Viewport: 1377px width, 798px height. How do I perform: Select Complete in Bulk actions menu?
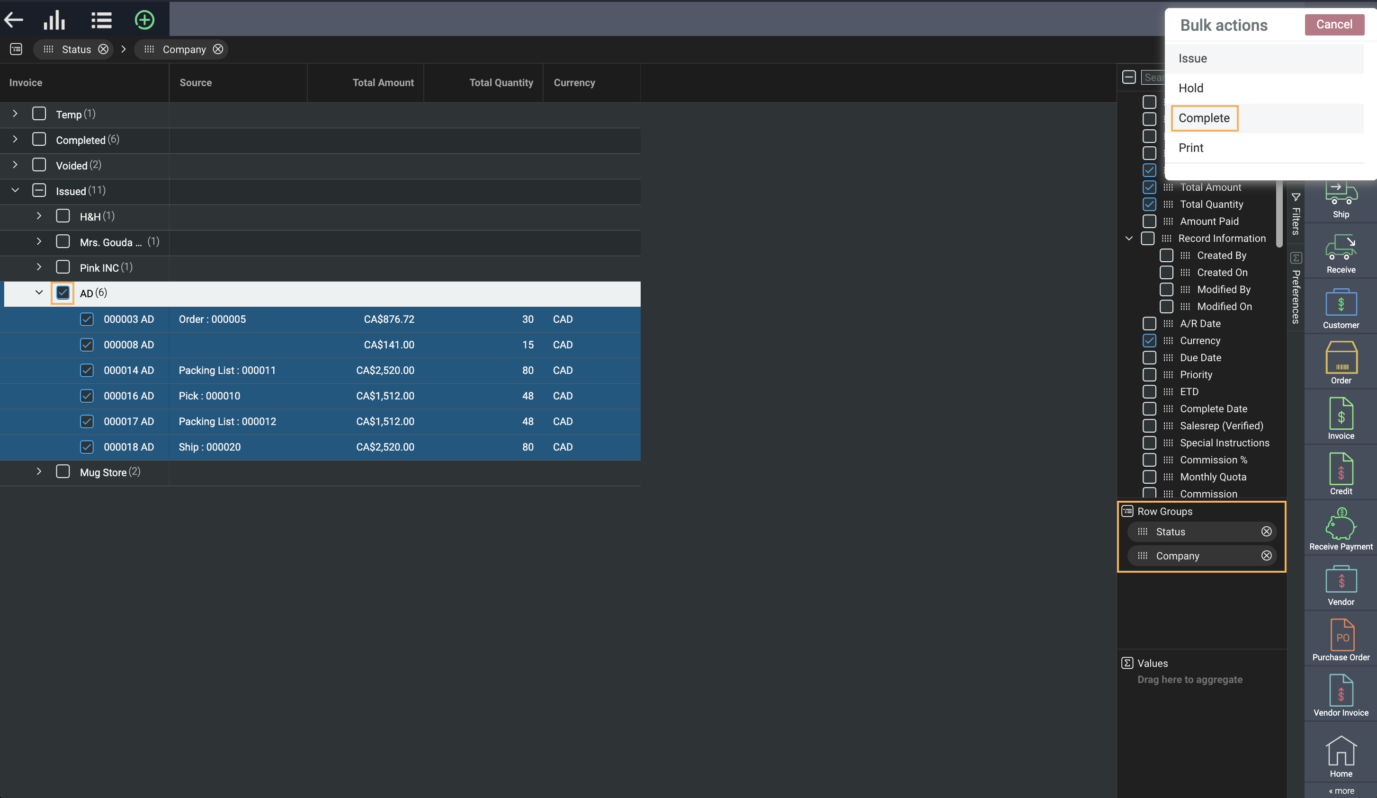(x=1204, y=118)
